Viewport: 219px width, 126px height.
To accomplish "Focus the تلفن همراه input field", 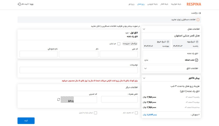I will 119,99.
